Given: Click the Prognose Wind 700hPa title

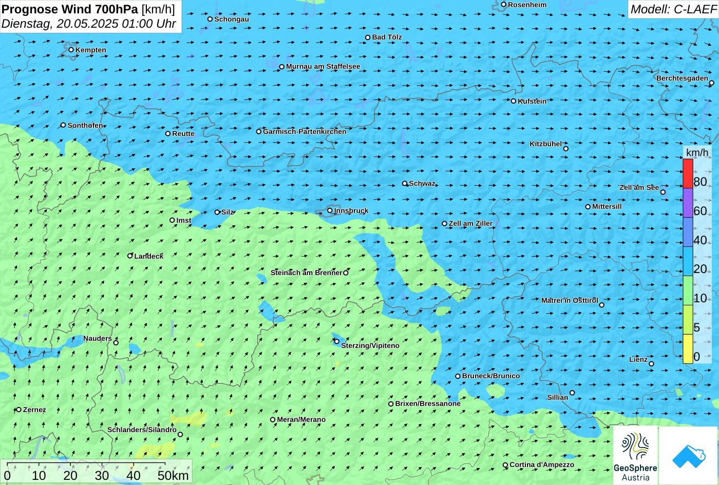Looking at the screenshot, I should (x=70, y=9).
